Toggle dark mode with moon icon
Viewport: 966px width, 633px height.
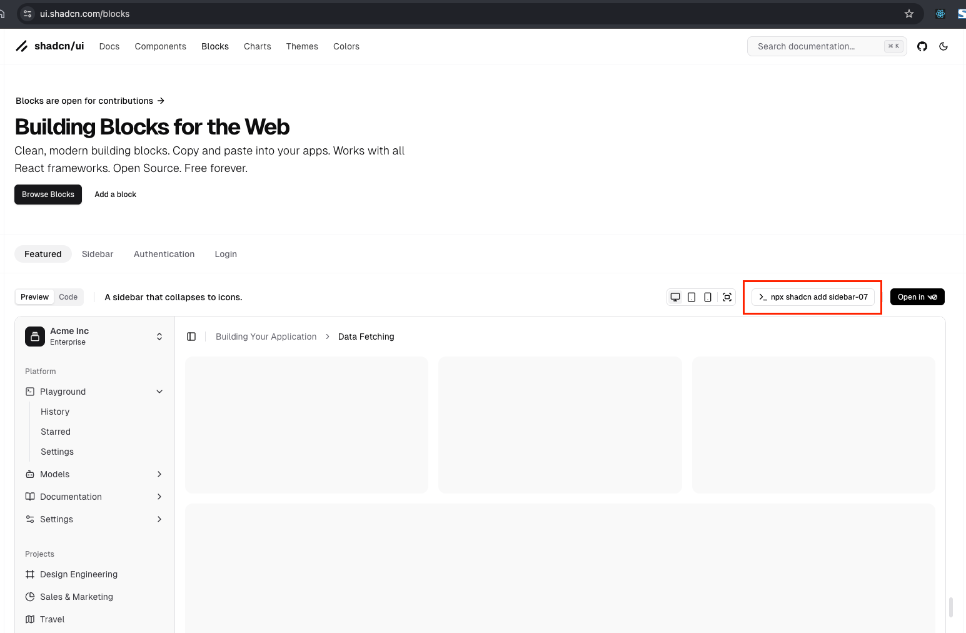point(943,46)
